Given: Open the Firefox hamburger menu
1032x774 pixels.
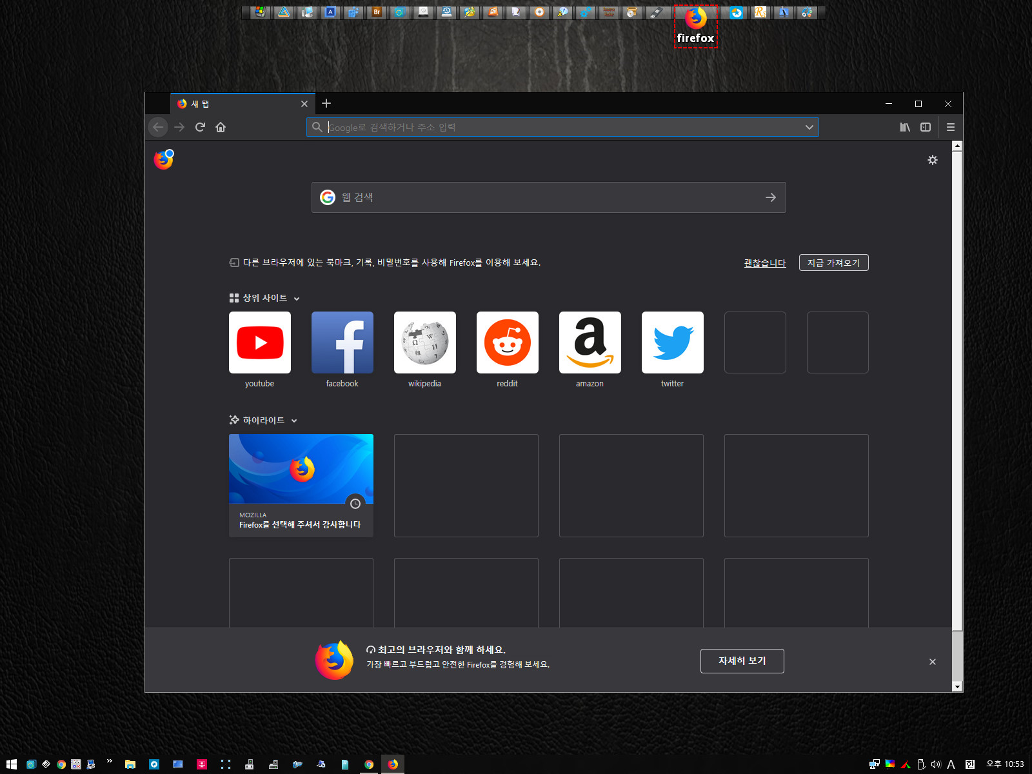Looking at the screenshot, I should (951, 127).
